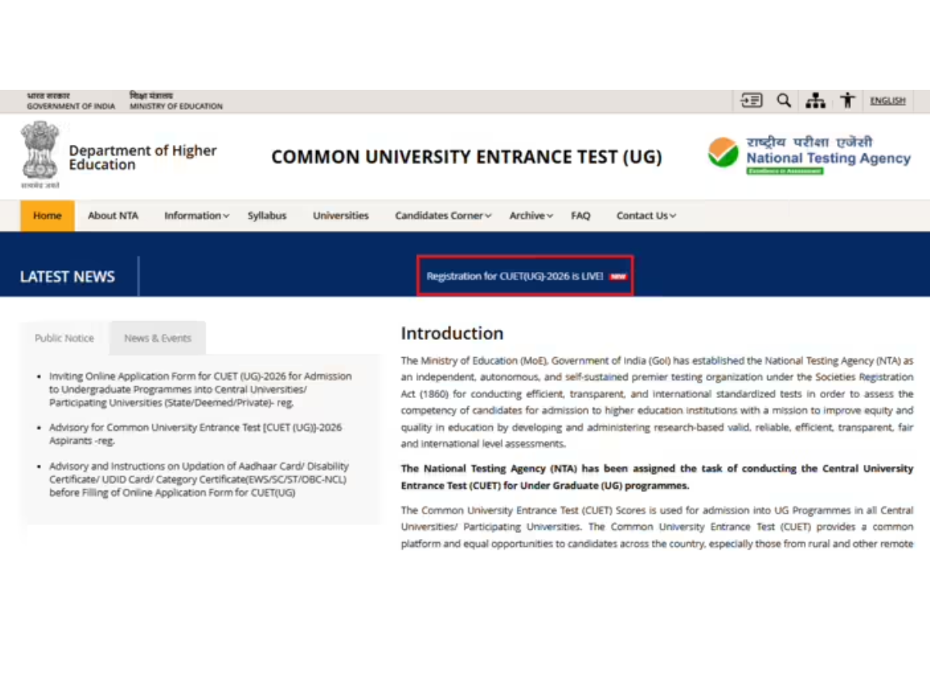Image resolution: width=930 pixels, height=697 pixels.
Task: Click the accessibility icon
Action: click(x=847, y=100)
